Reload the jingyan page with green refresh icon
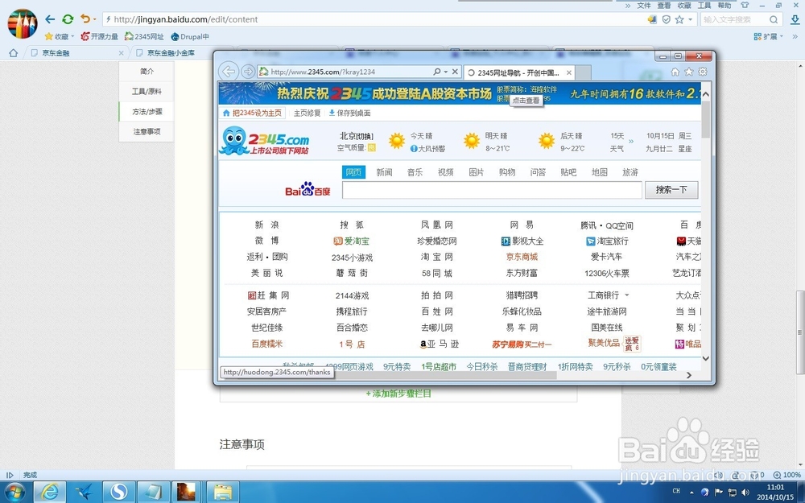Viewport: 805px width, 503px height. coord(68,19)
